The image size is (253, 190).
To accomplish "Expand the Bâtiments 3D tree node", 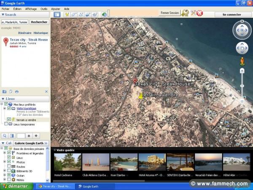I will click(x=5, y=171).
